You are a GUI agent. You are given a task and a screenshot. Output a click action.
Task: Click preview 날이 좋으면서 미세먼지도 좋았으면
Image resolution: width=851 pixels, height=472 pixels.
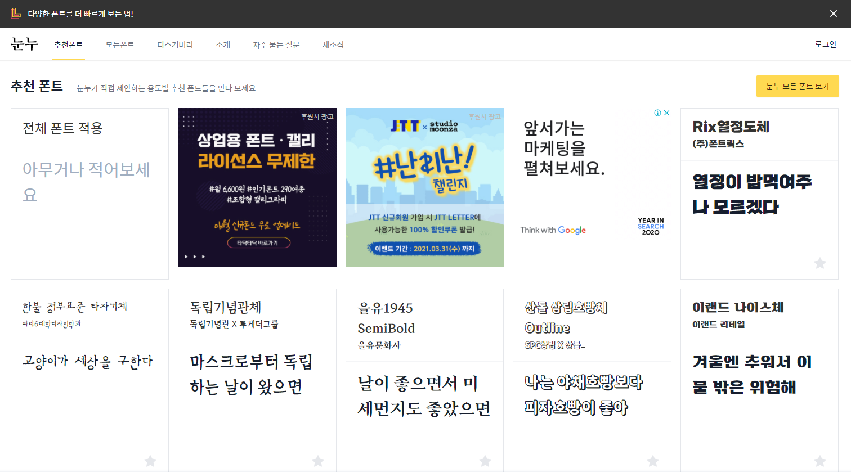tap(424, 396)
